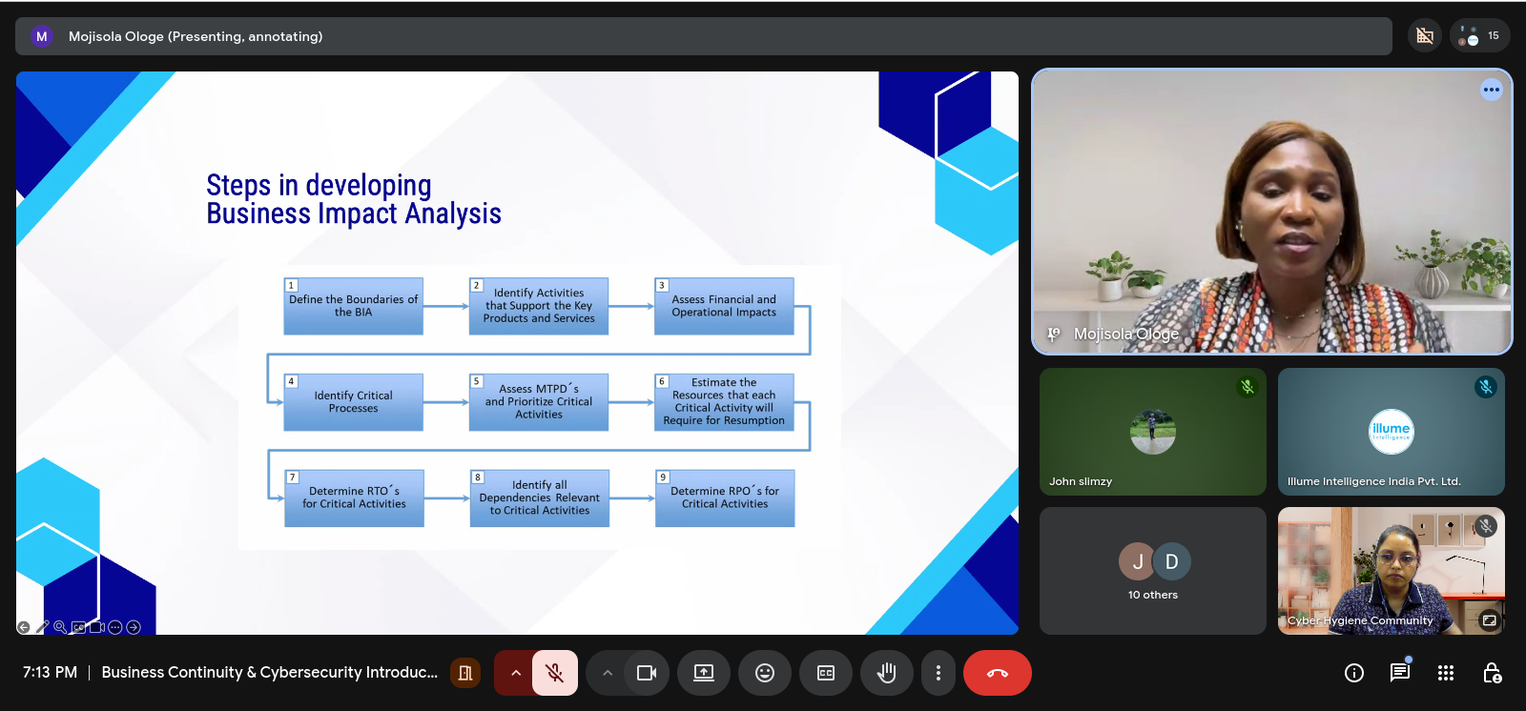The width and height of the screenshot is (1526, 711).
Task: Select the Cyber Hygiene Community video tile
Action: coord(1391,571)
